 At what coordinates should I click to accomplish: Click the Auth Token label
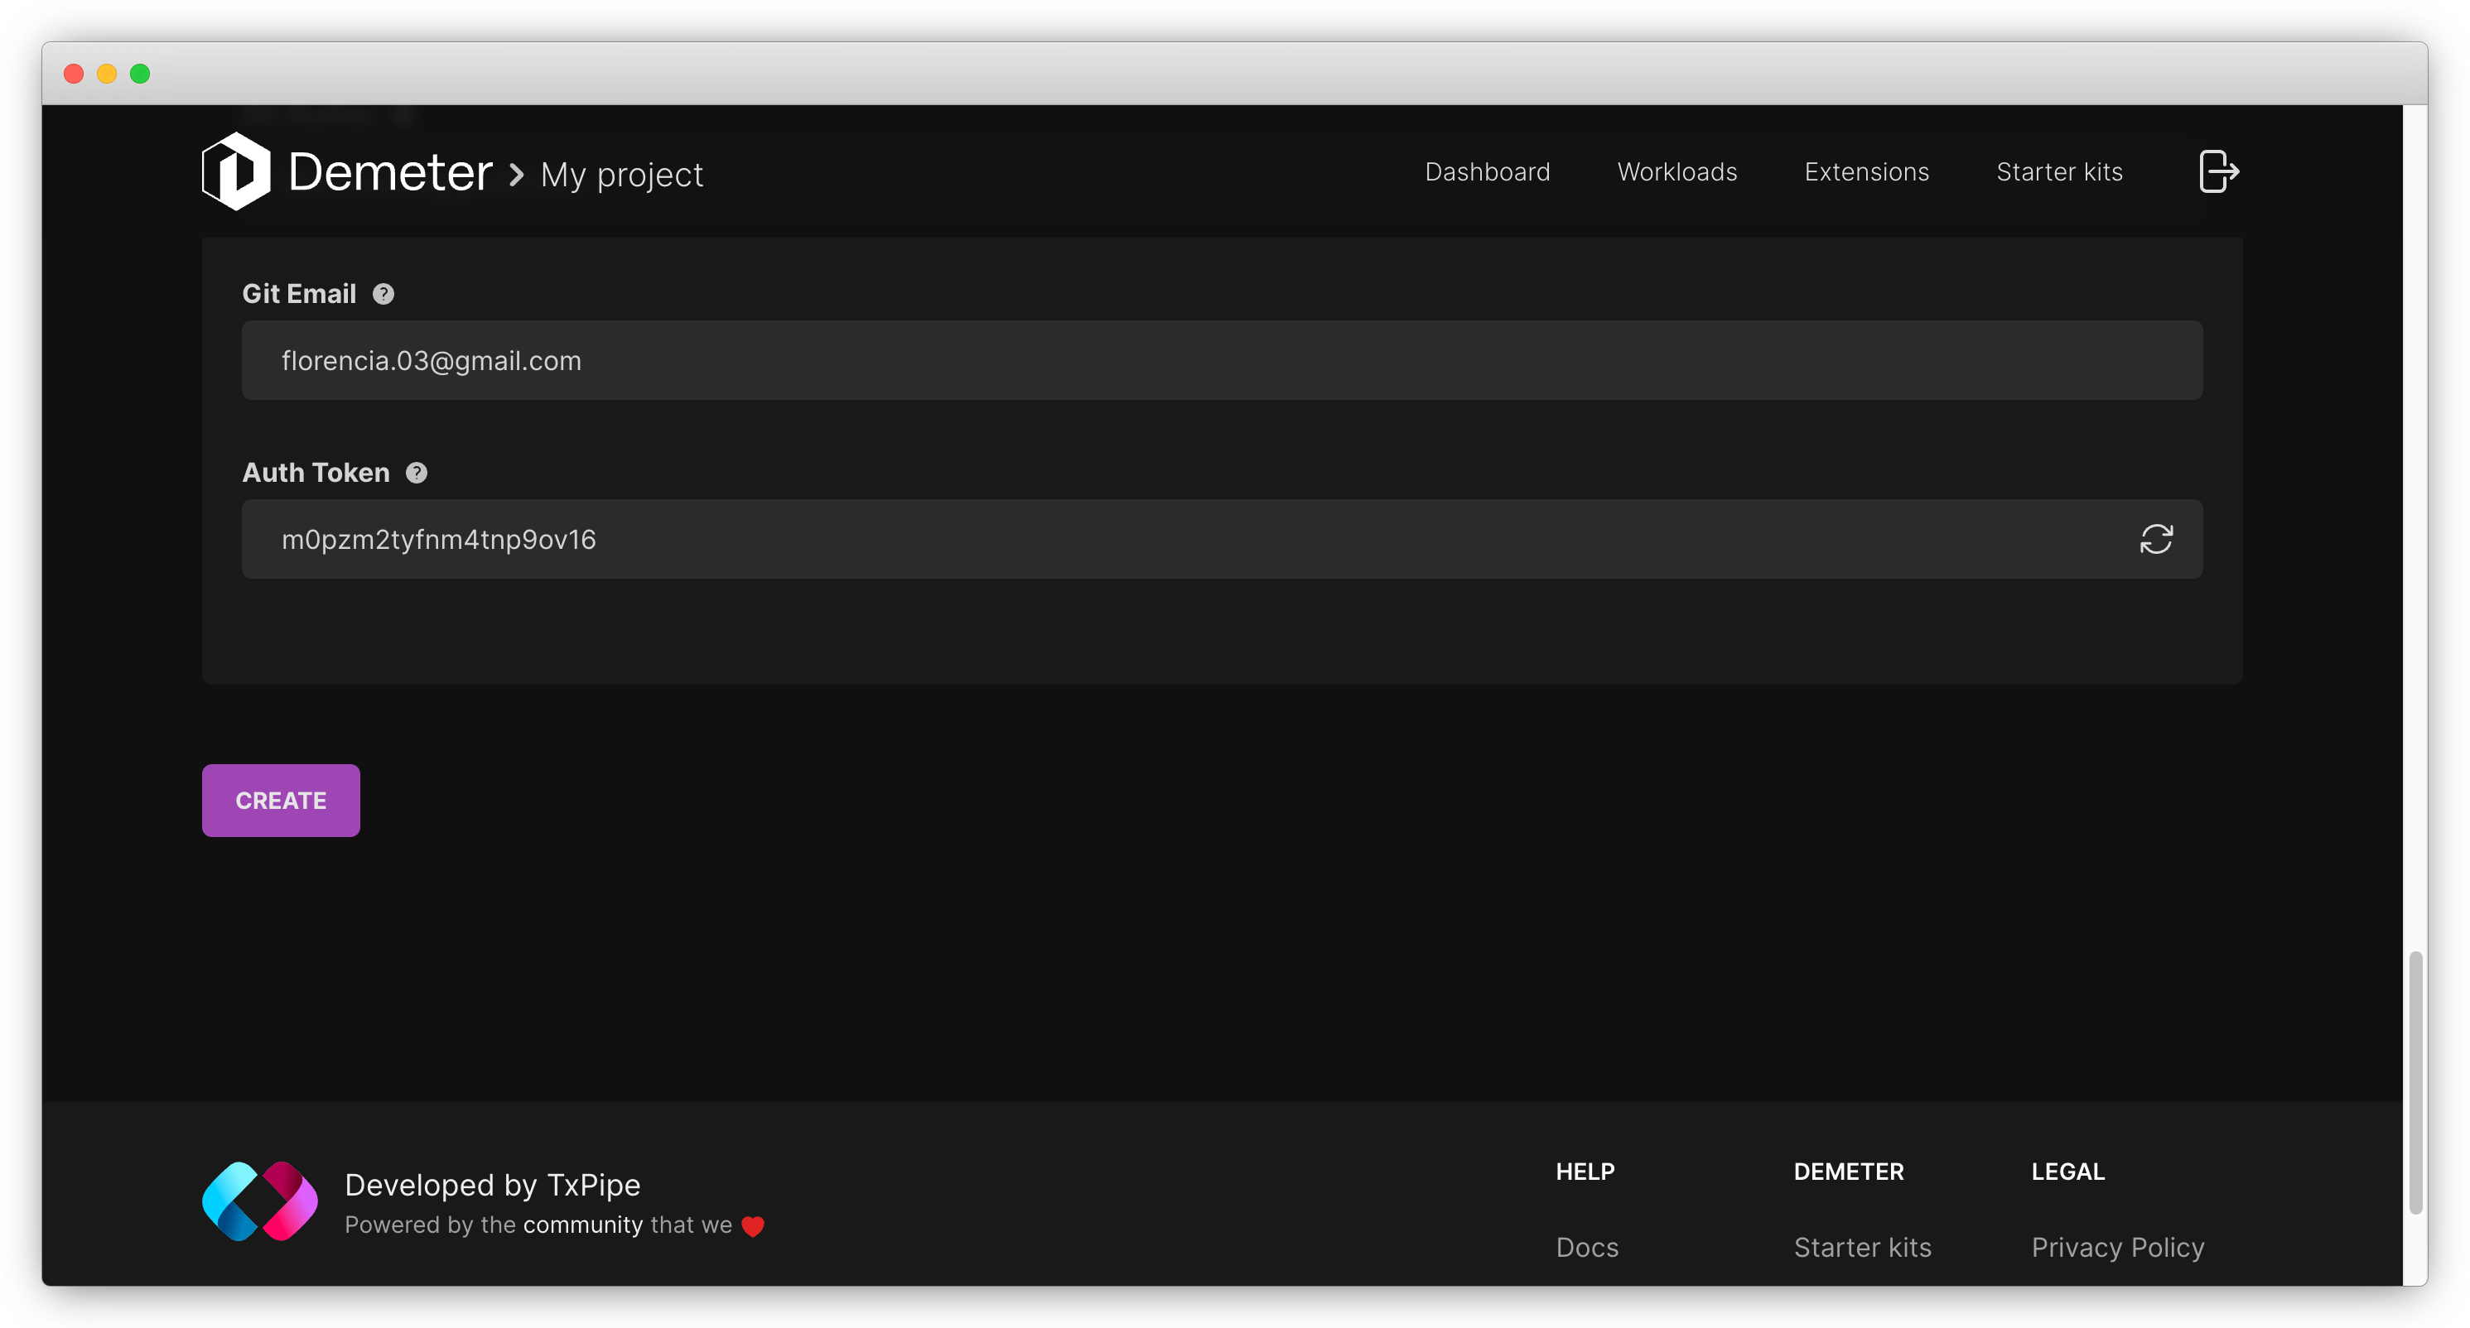(x=316, y=473)
